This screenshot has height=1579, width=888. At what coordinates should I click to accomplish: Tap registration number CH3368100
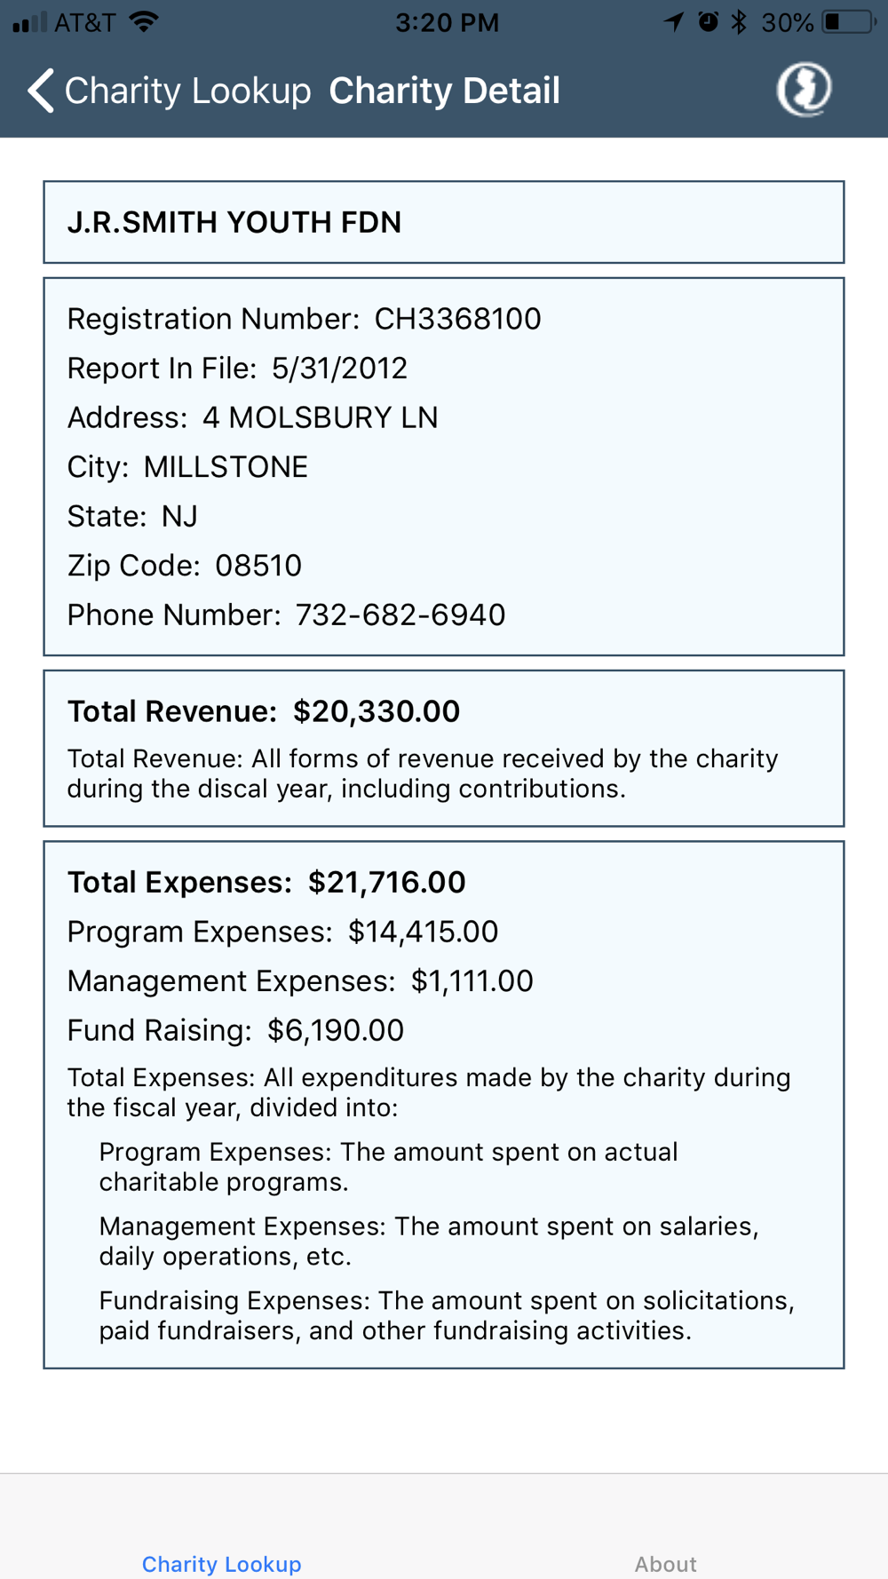(x=457, y=319)
